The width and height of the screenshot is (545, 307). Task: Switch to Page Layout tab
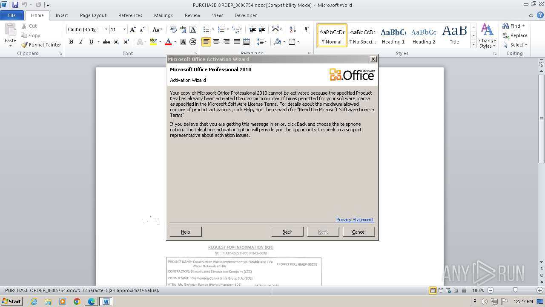(93, 15)
